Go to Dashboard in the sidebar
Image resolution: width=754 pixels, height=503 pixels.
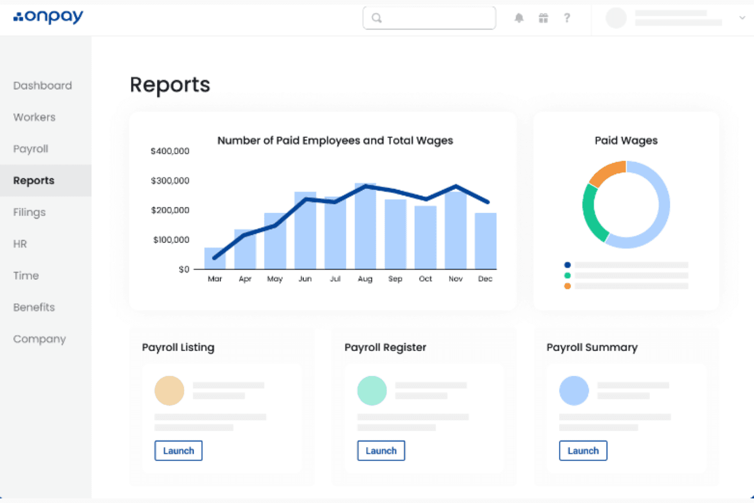pyautogui.click(x=43, y=86)
